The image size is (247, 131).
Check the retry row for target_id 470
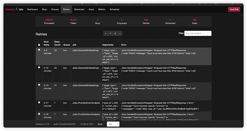(39, 85)
